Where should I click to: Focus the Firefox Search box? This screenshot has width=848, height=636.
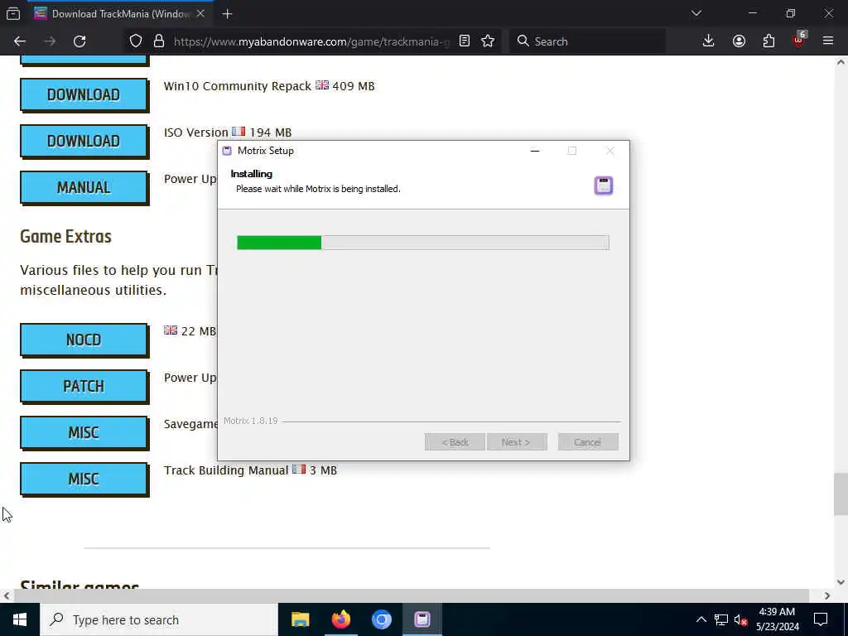tap(587, 41)
